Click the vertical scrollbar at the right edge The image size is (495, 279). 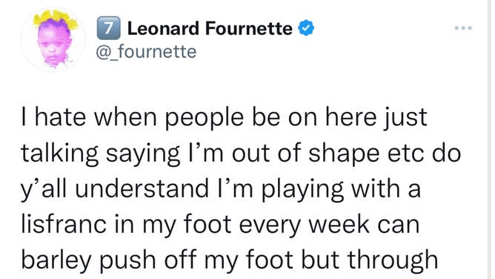tap(491, 139)
